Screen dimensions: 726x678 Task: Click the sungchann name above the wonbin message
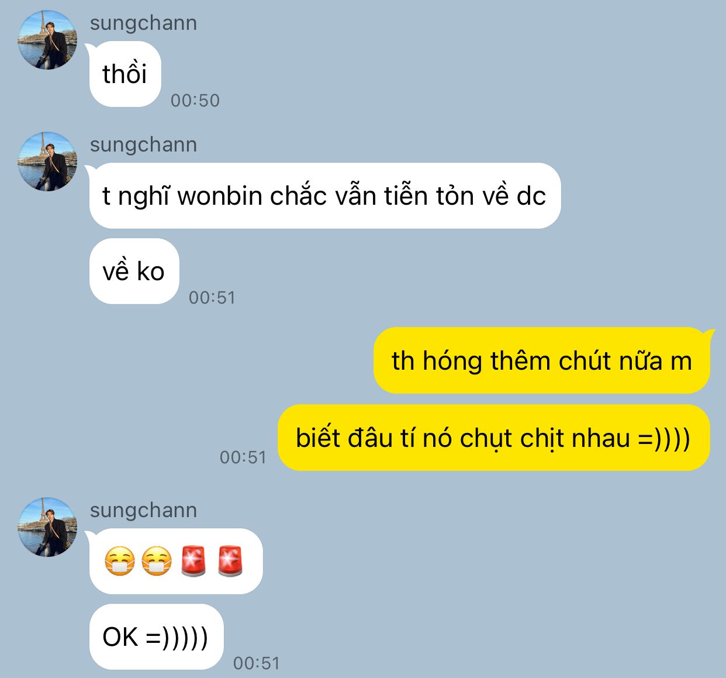pos(143,144)
